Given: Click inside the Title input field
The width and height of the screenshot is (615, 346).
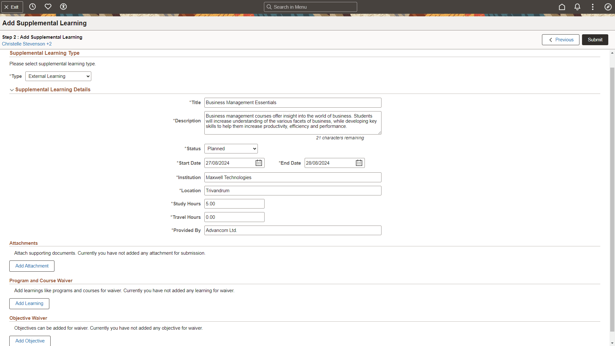Looking at the screenshot, I should coord(292,102).
